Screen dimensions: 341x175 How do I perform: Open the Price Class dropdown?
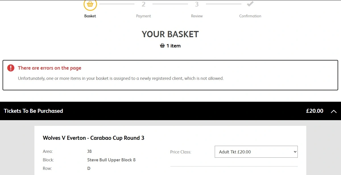click(x=256, y=152)
